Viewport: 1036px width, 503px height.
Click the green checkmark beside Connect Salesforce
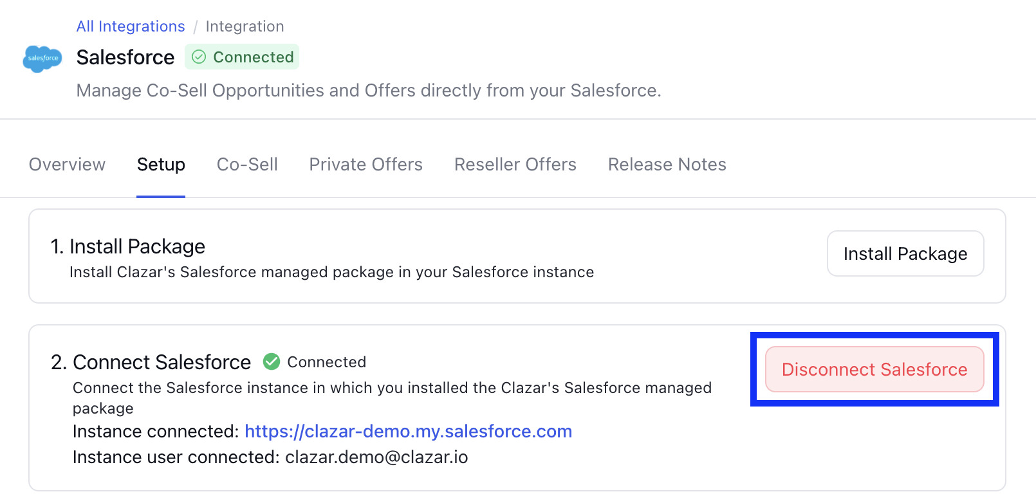(272, 362)
